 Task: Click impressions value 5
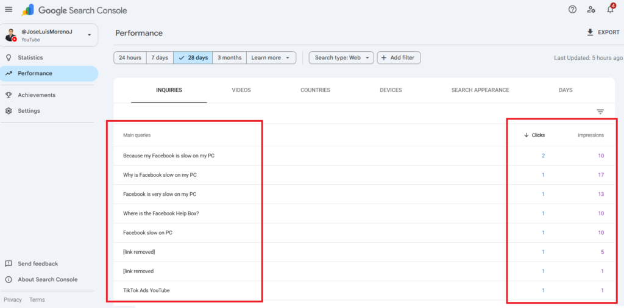coord(602,252)
